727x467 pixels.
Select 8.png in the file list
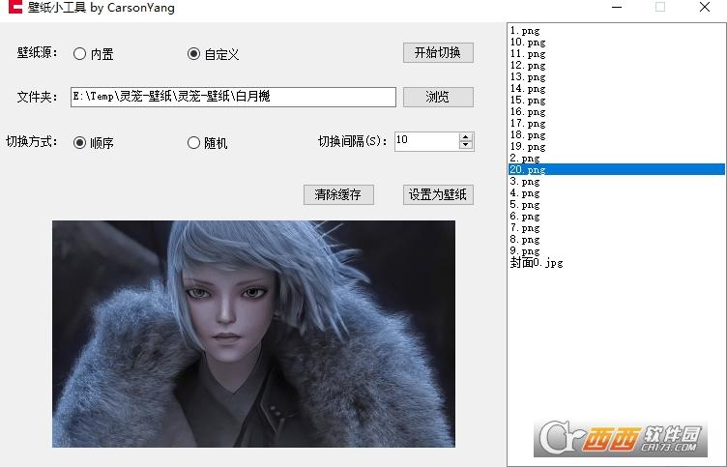click(616, 239)
